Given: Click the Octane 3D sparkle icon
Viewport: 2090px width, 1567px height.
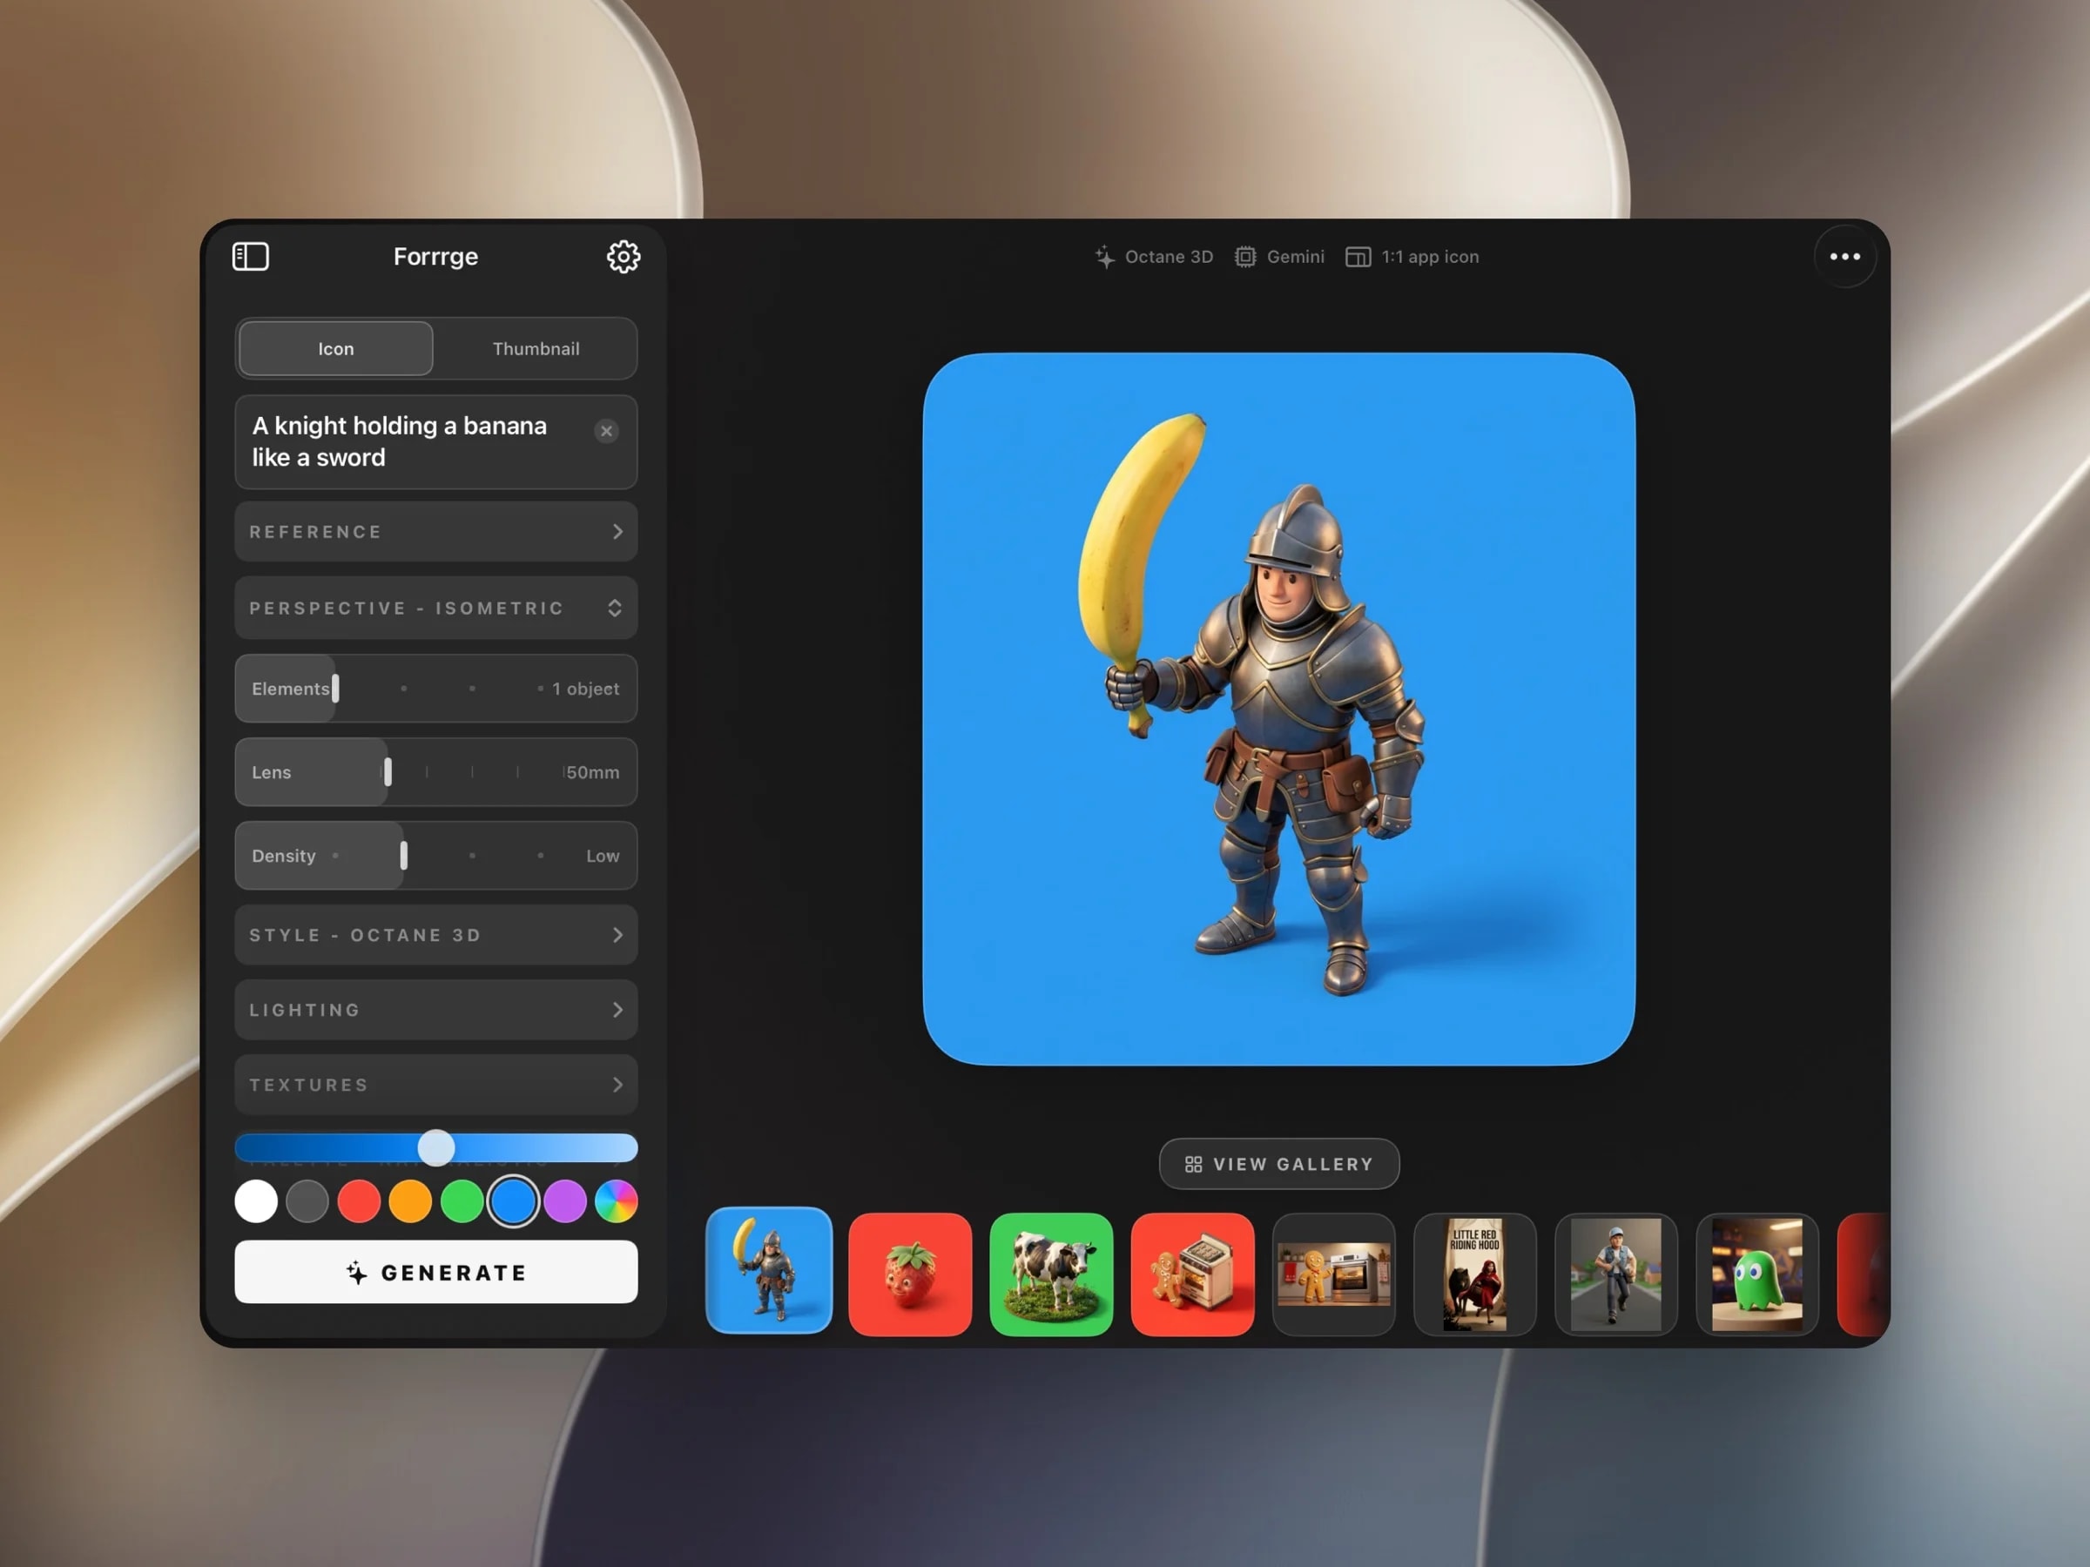Looking at the screenshot, I should click(x=1104, y=256).
